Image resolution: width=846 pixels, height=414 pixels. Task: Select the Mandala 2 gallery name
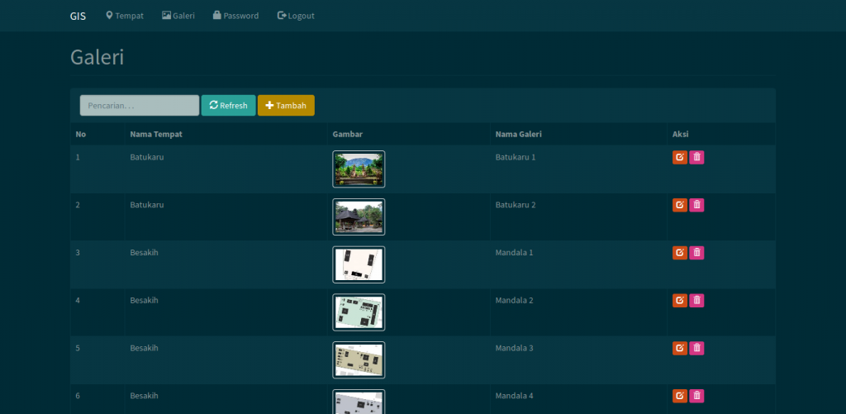click(x=514, y=300)
